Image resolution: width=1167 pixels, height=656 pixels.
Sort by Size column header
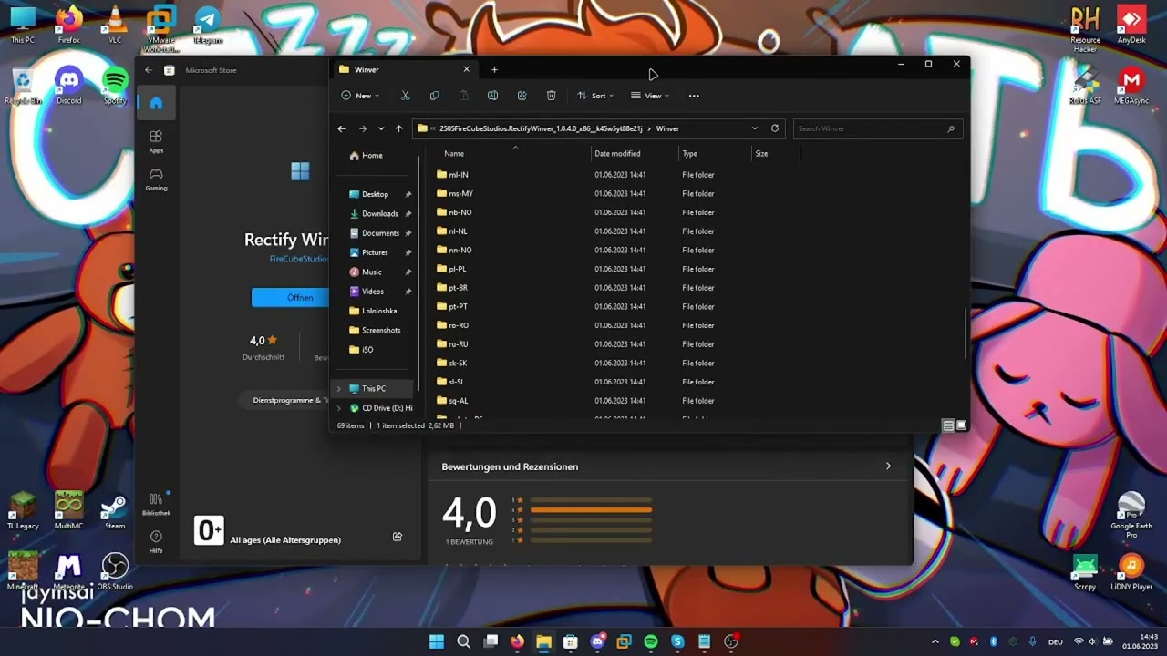[761, 154]
